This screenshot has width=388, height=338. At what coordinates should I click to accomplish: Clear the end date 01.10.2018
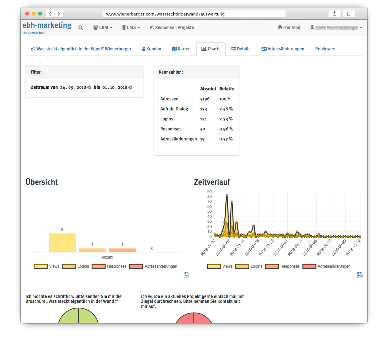pos(130,87)
